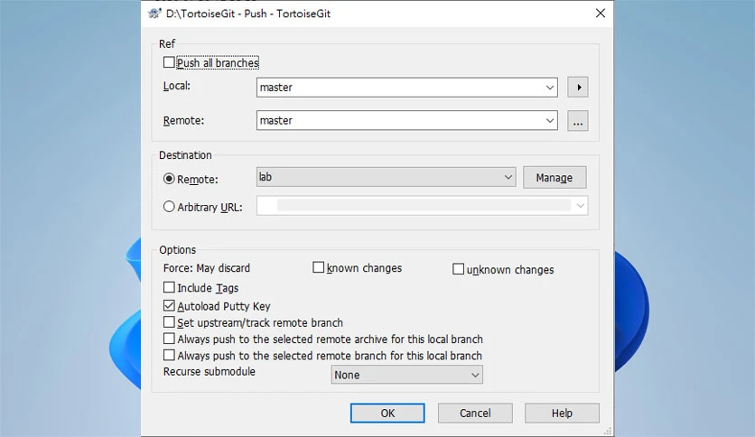Expand the Remote branch dropdown showing master

(549, 121)
